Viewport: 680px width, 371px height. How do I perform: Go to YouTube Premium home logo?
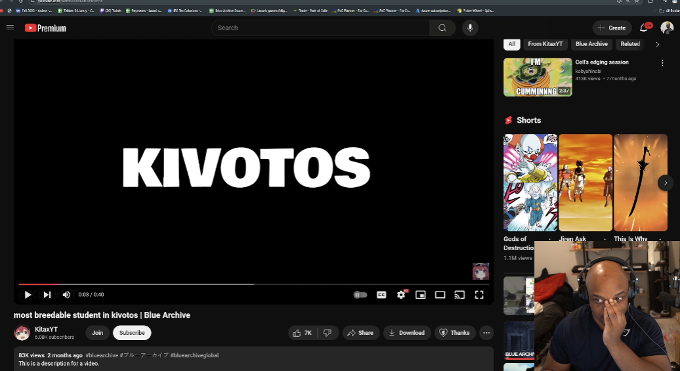tap(45, 28)
